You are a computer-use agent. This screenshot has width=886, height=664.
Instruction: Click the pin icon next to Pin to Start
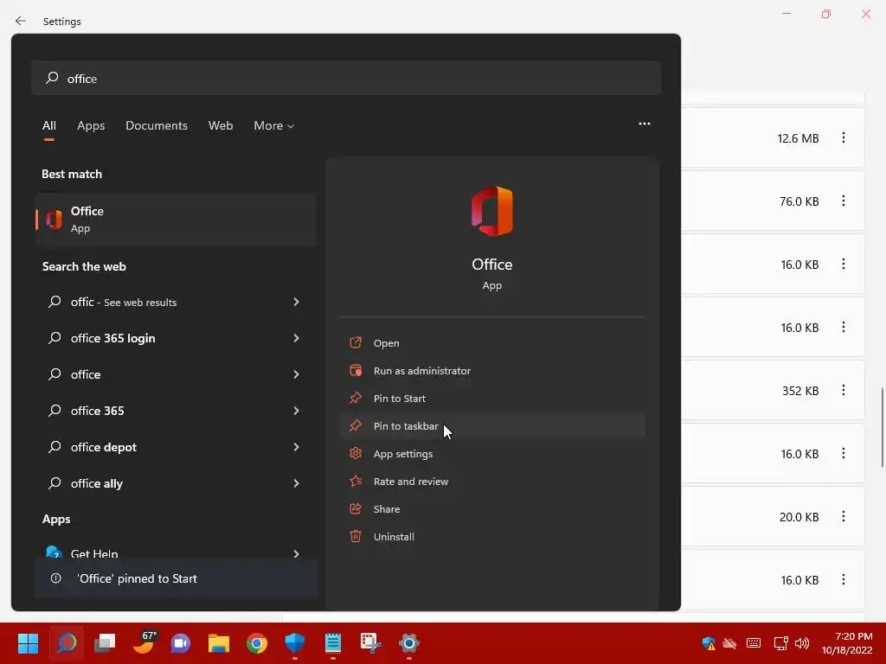point(356,398)
